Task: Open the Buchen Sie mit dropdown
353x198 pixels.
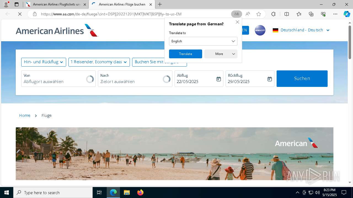Action: (159, 62)
